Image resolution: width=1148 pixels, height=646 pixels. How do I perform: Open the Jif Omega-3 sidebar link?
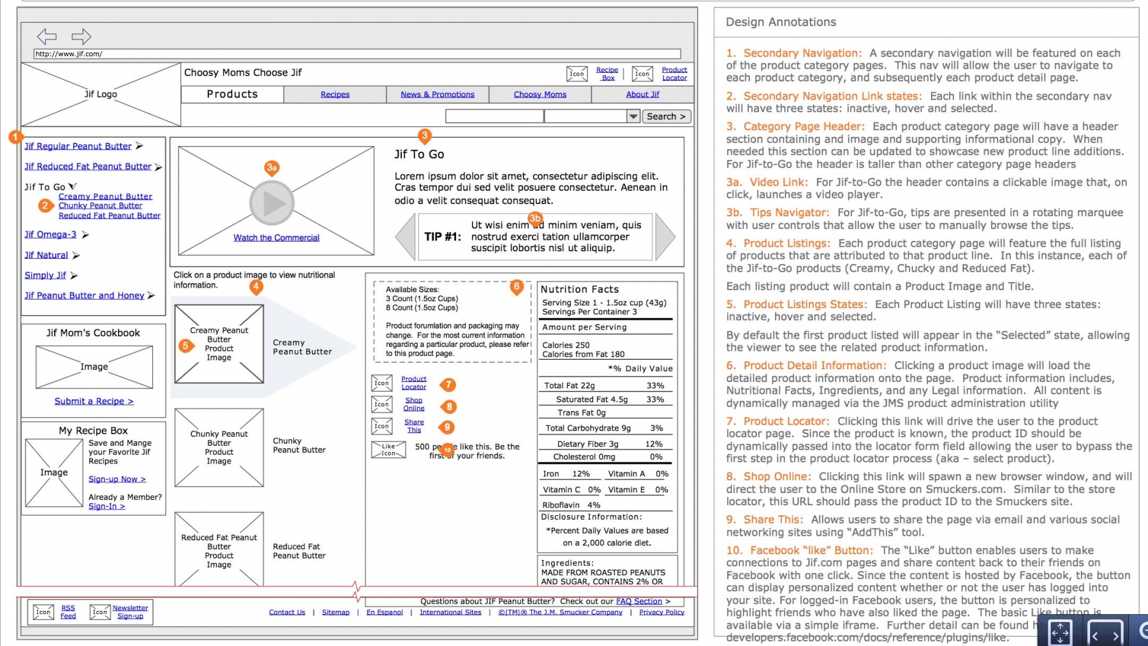[x=50, y=235]
